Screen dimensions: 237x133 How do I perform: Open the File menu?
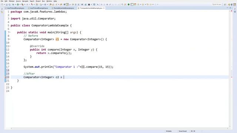click(2, 1)
